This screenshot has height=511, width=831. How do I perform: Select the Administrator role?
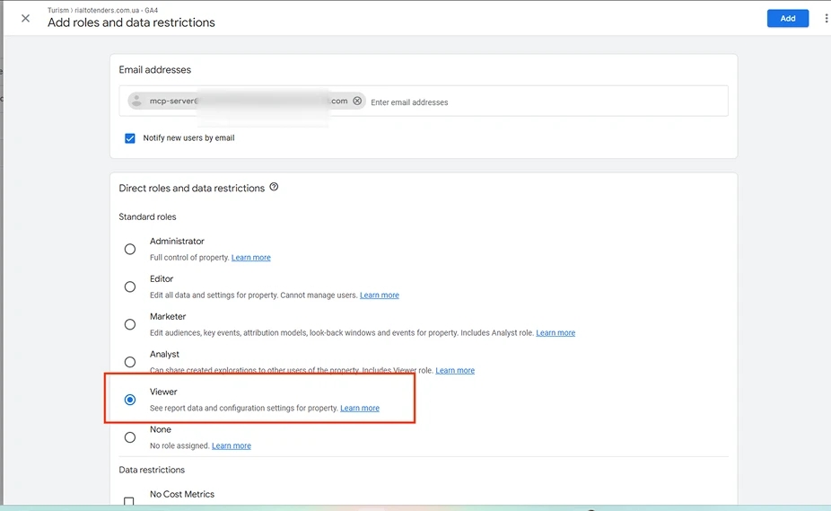tap(130, 249)
